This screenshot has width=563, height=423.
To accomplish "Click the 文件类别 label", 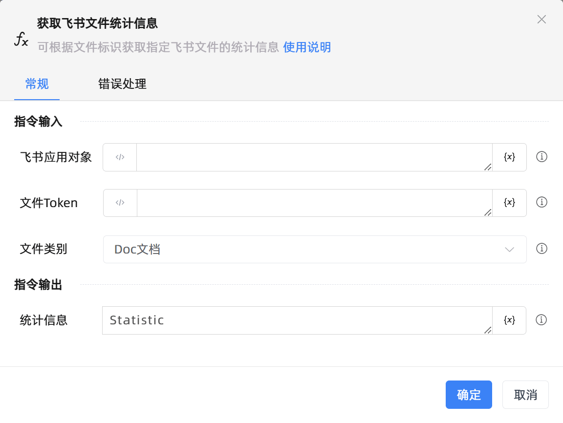I will pyautogui.click(x=43, y=249).
